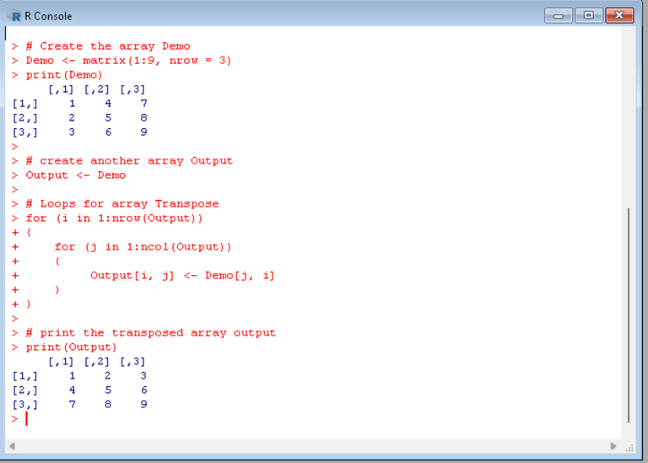Close the R Console window

click(x=619, y=15)
